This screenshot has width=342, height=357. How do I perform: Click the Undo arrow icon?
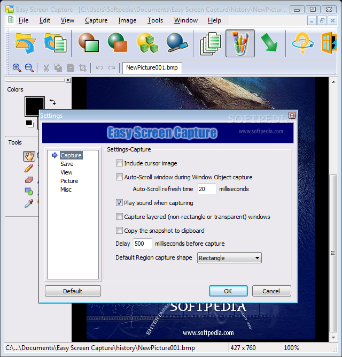(x=99, y=67)
